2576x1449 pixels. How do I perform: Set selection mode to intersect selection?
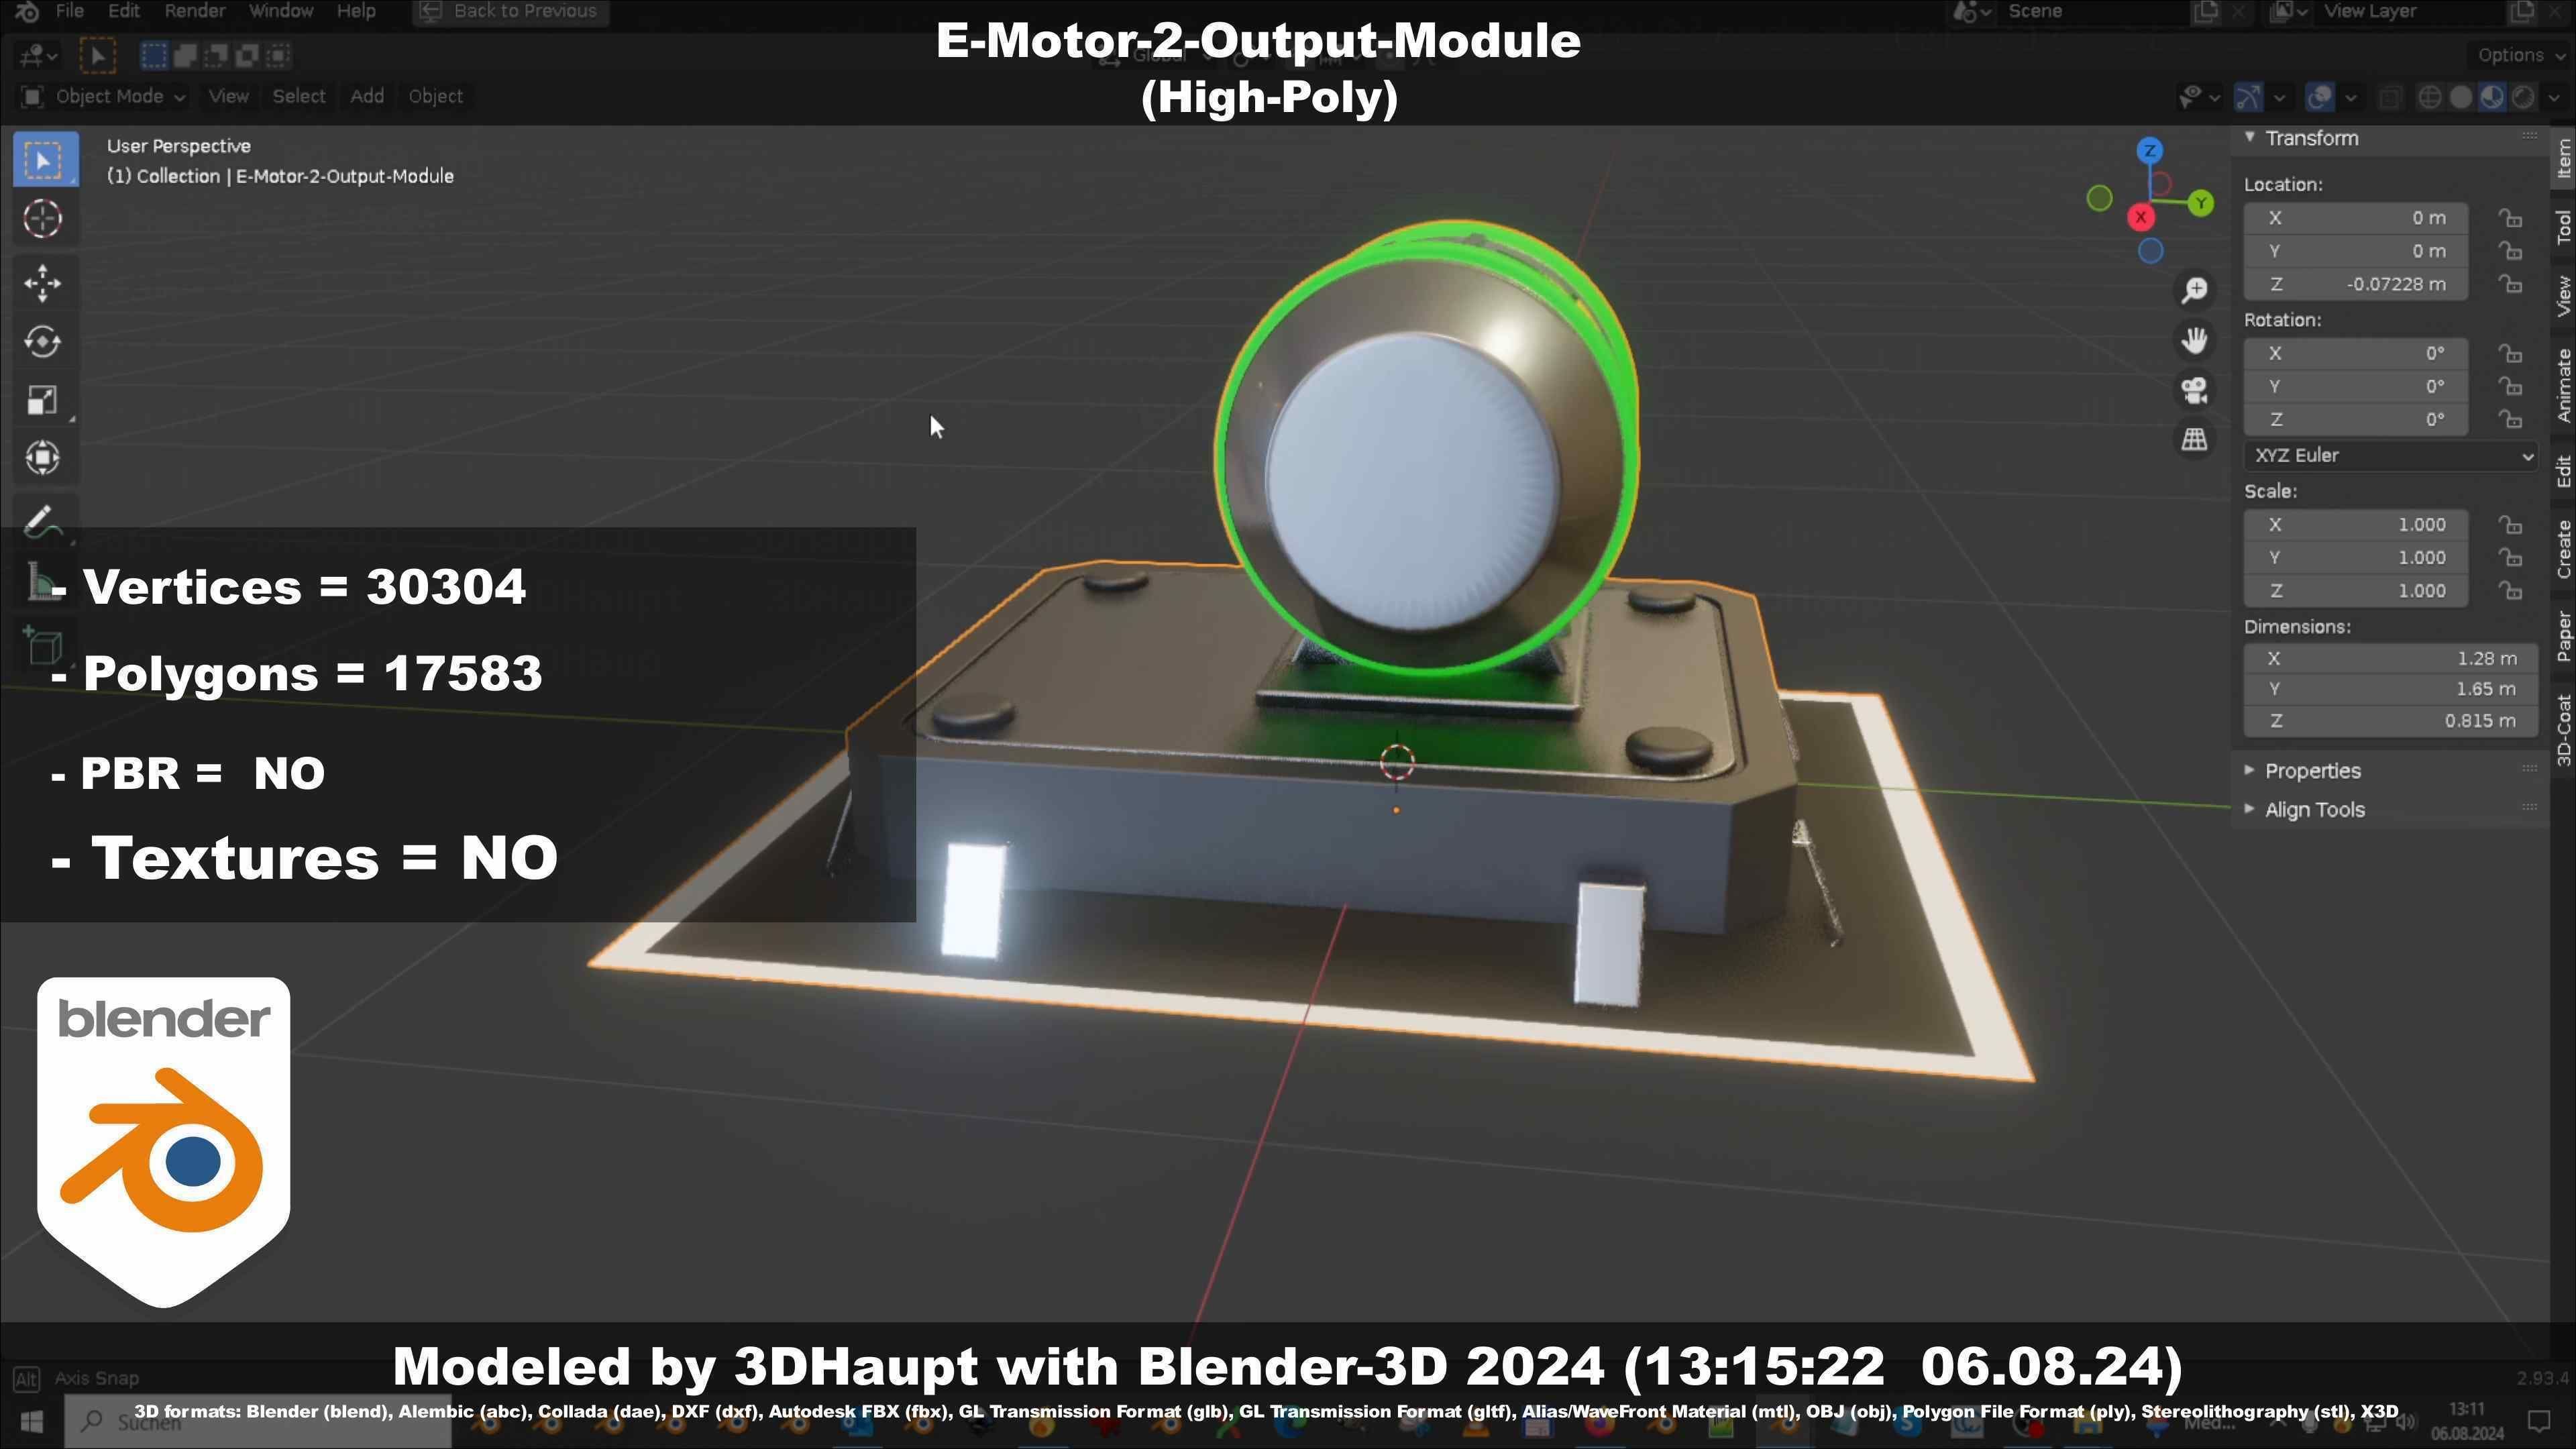(277, 55)
